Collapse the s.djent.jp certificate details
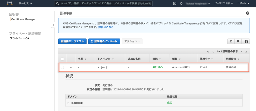Viewport: 256px width, 111px height. (71, 67)
